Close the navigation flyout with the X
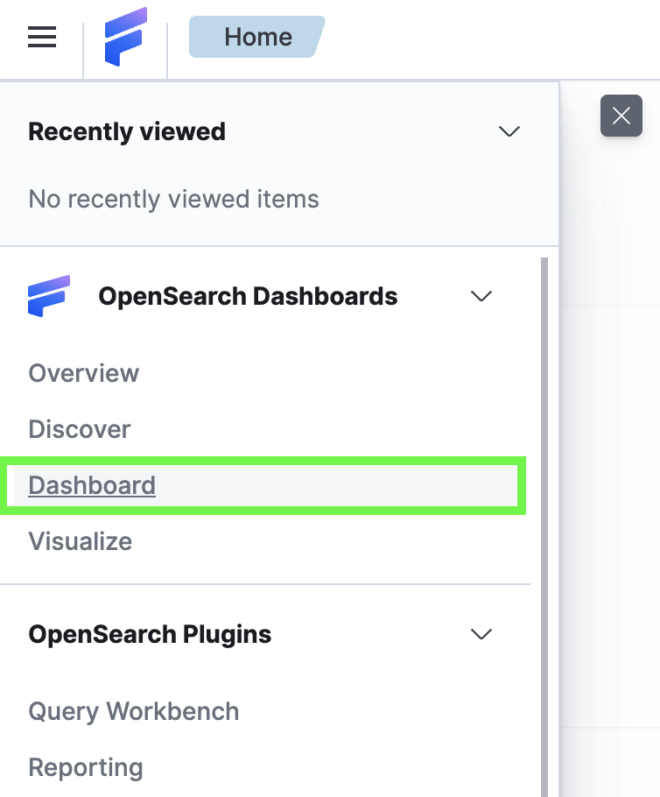The height and width of the screenshot is (797, 660). tap(621, 116)
